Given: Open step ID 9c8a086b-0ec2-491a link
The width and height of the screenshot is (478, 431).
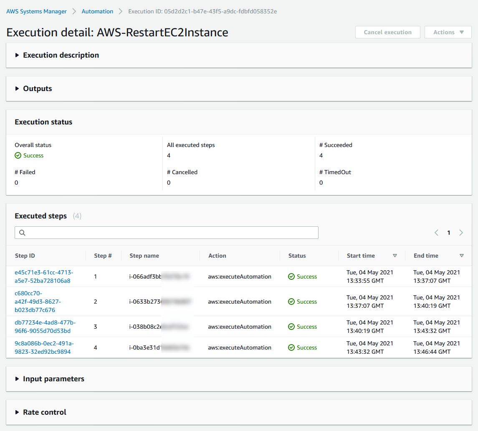Looking at the screenshot, I should coord(44,347).
